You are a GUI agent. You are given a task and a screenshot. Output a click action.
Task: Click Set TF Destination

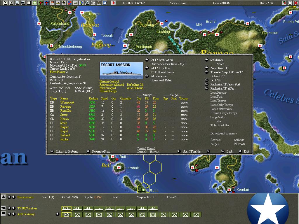161,60
